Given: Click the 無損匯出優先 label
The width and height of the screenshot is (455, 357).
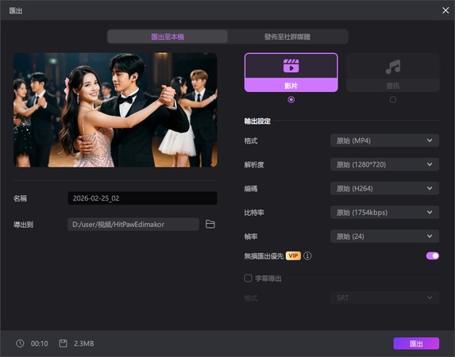Looking at the screenshot, I should 264,256.
